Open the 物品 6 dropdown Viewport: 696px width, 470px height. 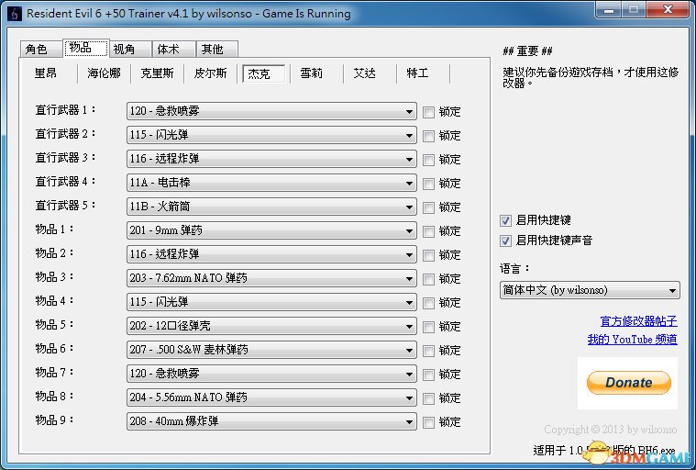pyautogui.click(x=271, y=351)
